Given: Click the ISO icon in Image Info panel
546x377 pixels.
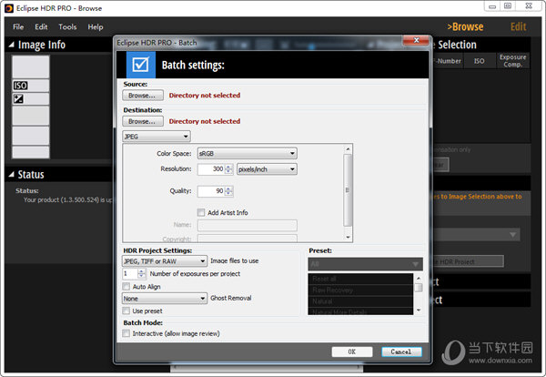Looking at the screenshot, I should (x=20, y=86).
